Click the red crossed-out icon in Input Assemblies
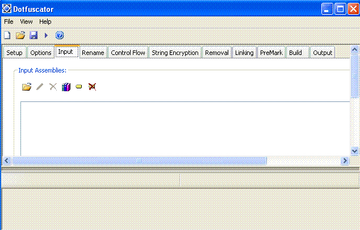Screen dimensions: 360x230 coord(93,87)
